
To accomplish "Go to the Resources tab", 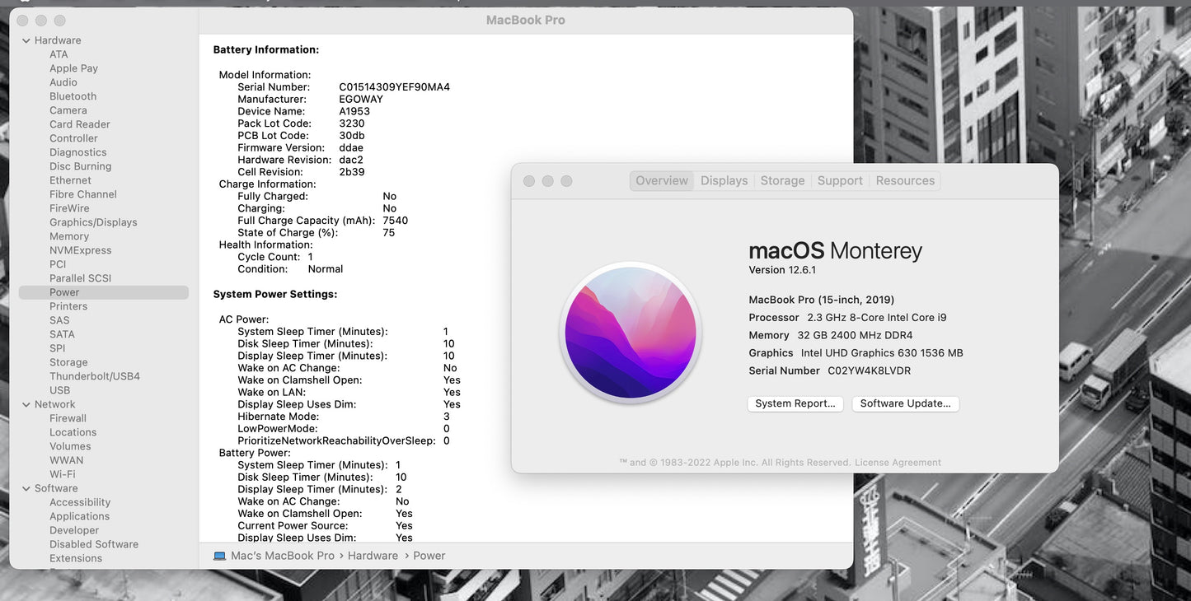I will (905, 180).
